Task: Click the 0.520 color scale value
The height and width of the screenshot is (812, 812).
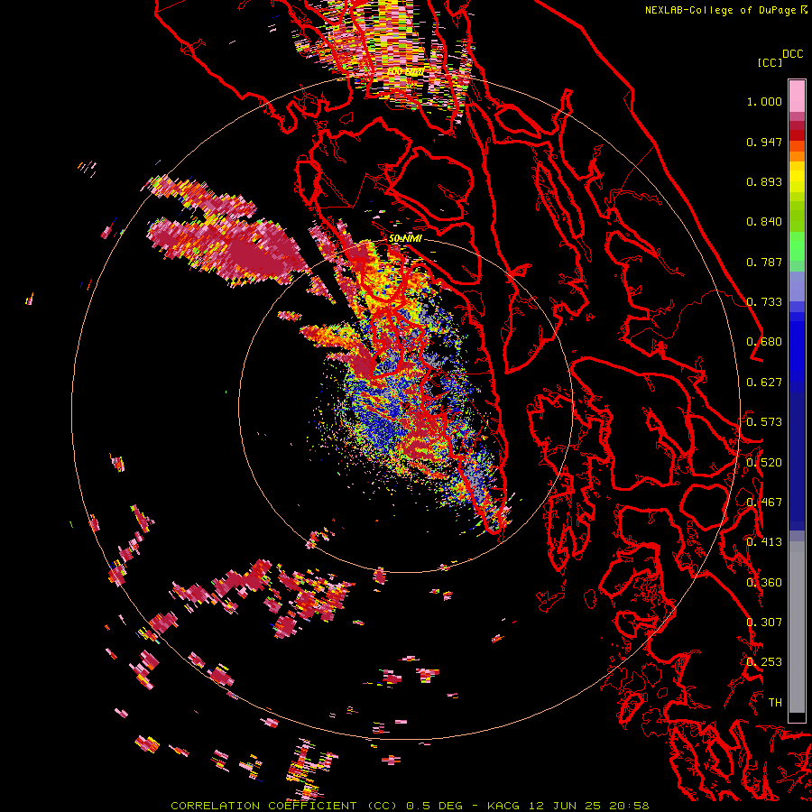Action: [x=764, y=463]
